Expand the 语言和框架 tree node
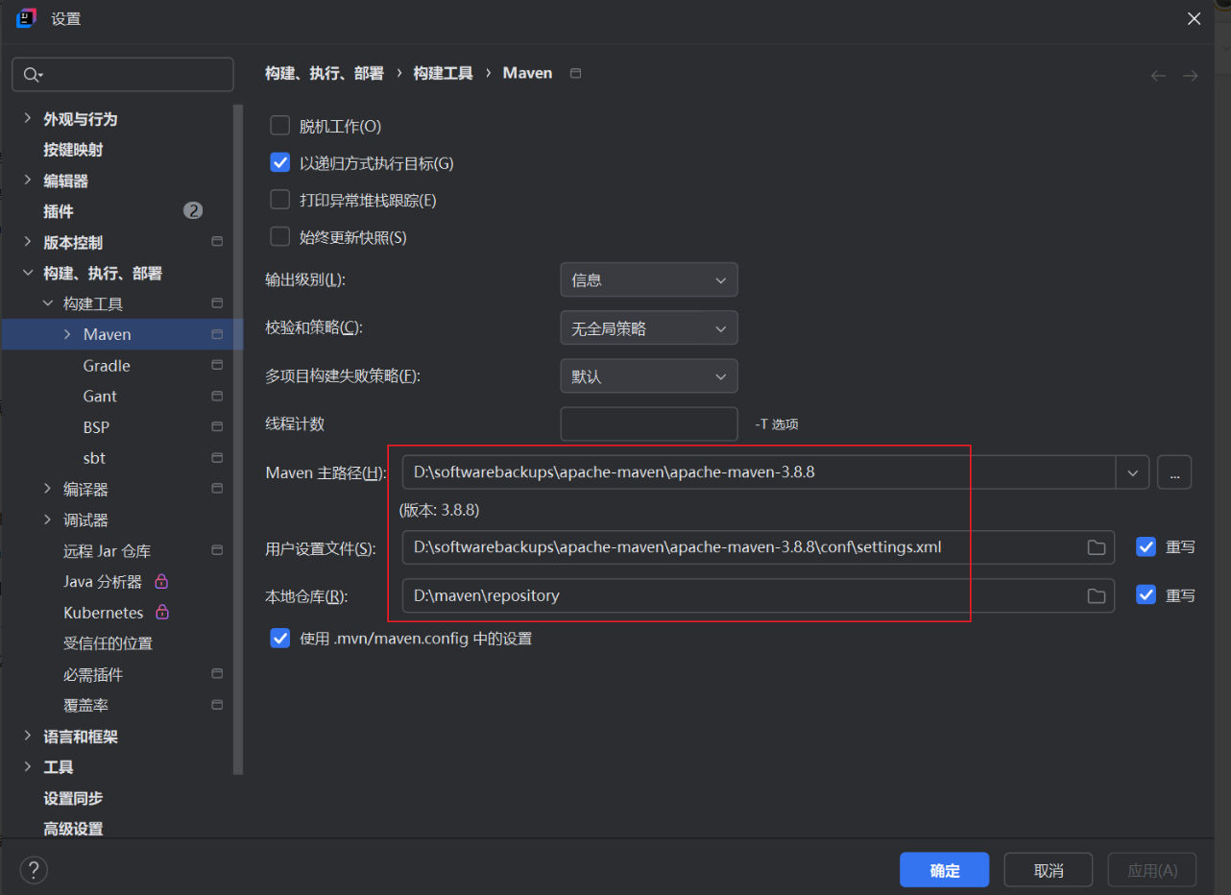 [x=27, y=736]
